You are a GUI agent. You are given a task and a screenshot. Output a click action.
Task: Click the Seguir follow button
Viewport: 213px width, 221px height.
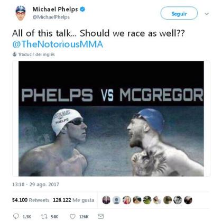179,13
